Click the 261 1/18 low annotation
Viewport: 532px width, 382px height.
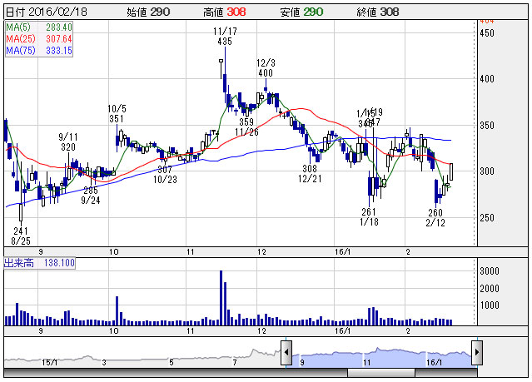[x=369, y=216]
